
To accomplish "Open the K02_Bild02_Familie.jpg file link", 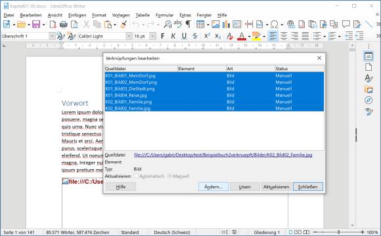I will tap(223, 155).
